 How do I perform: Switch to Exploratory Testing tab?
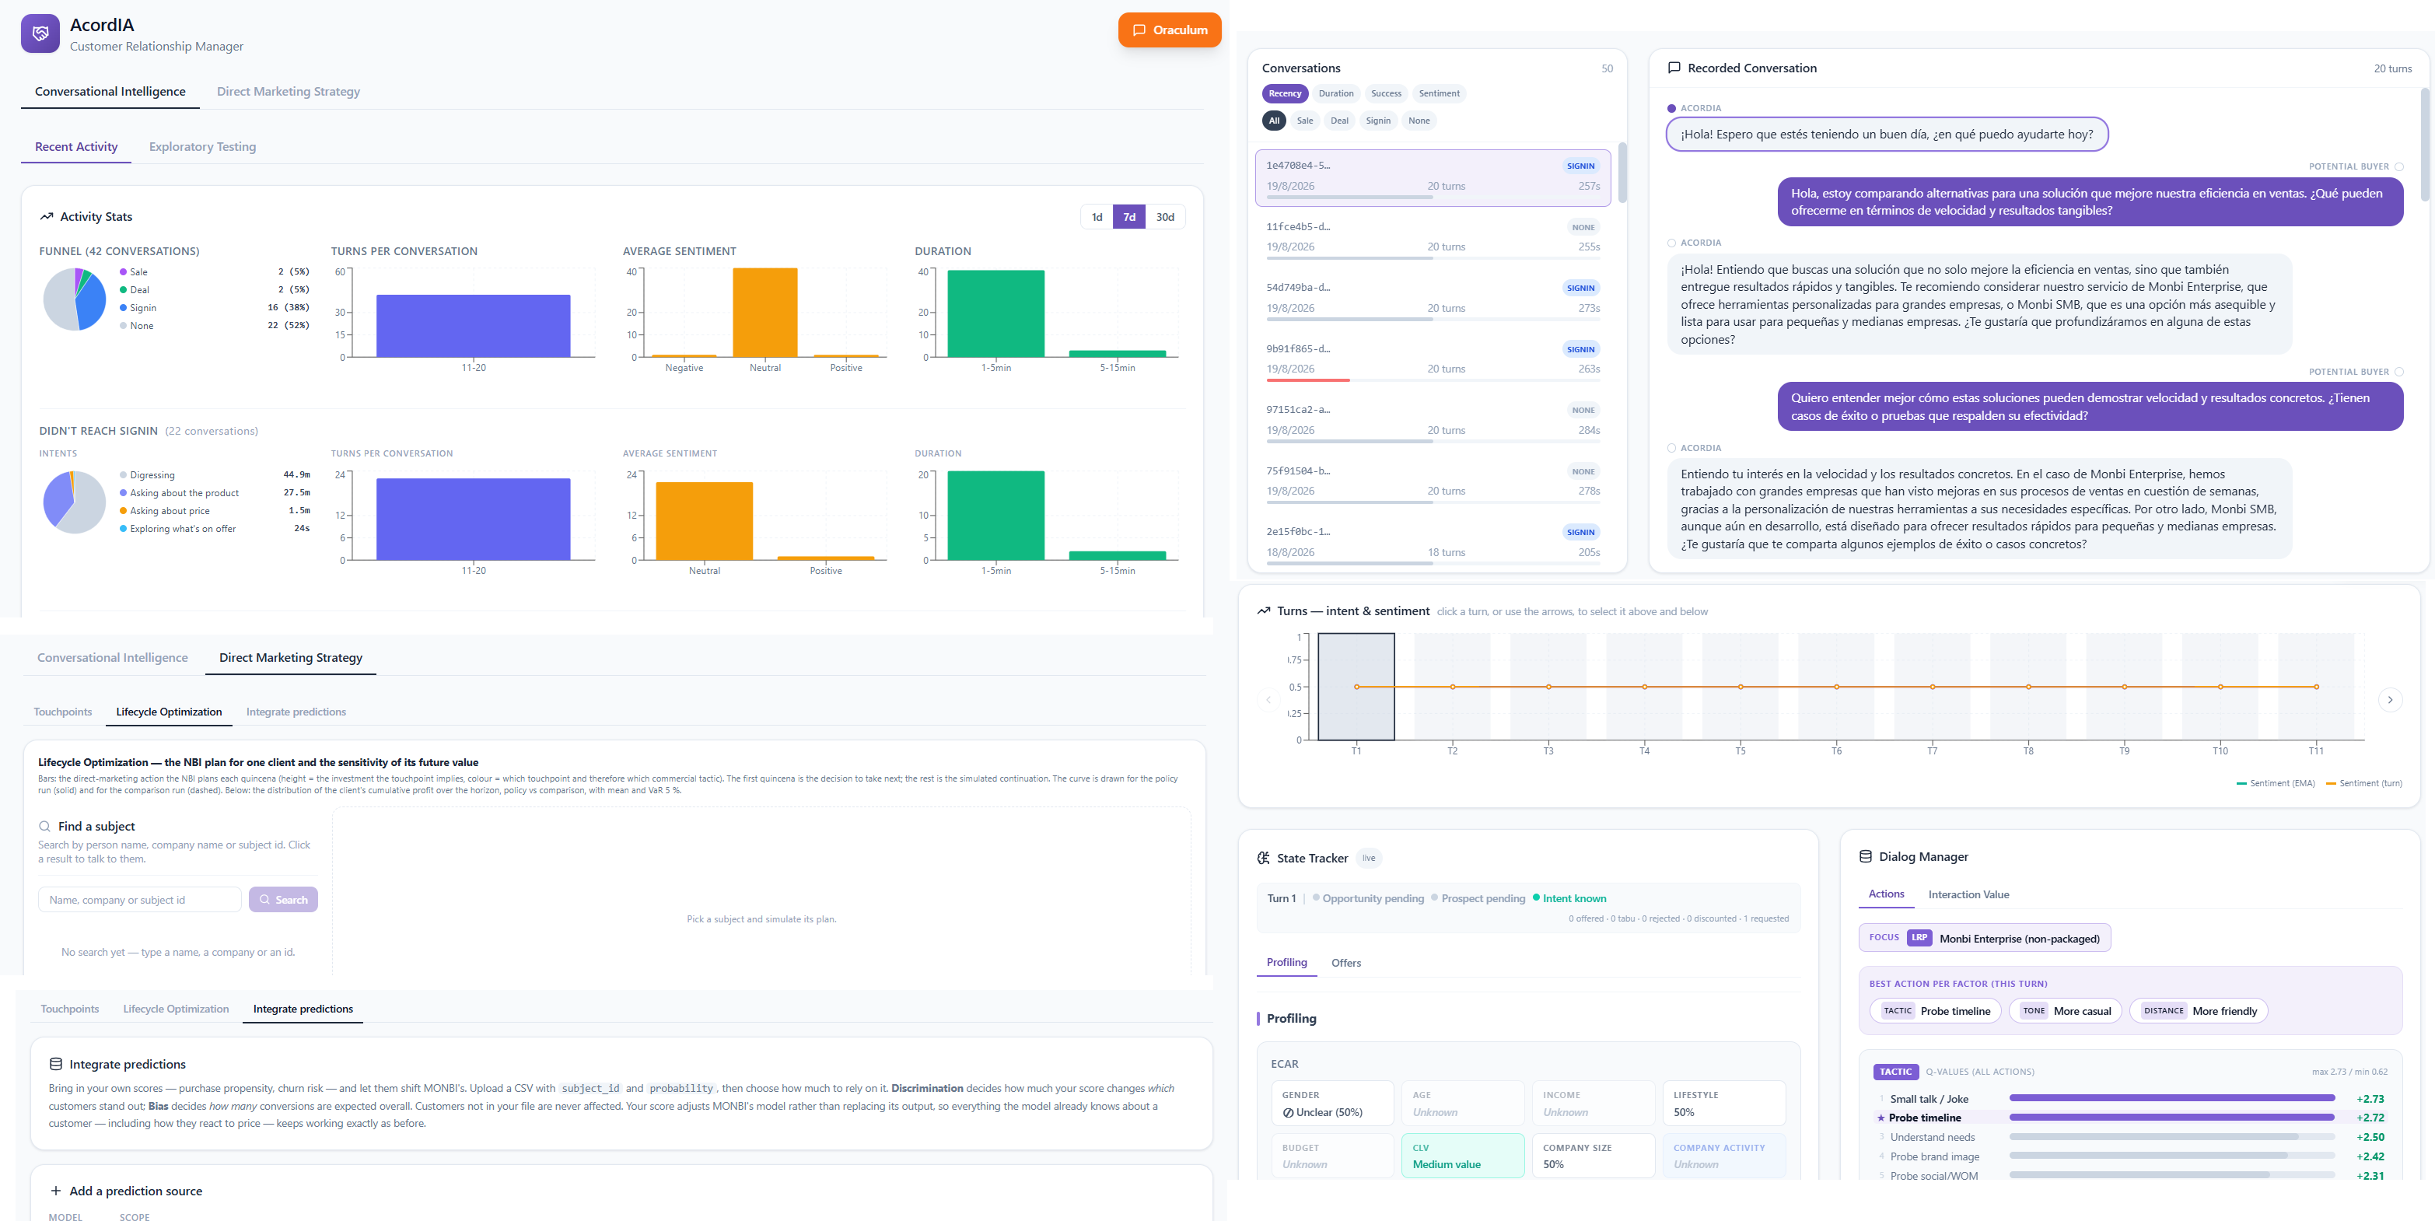pyautogui.click(x=202, y=146)
